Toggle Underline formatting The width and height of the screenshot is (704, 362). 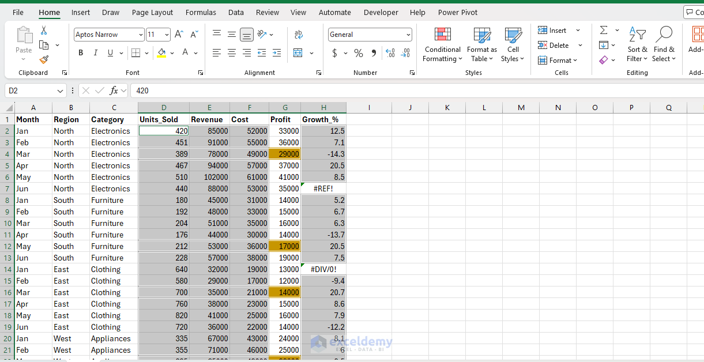(111, 53)
